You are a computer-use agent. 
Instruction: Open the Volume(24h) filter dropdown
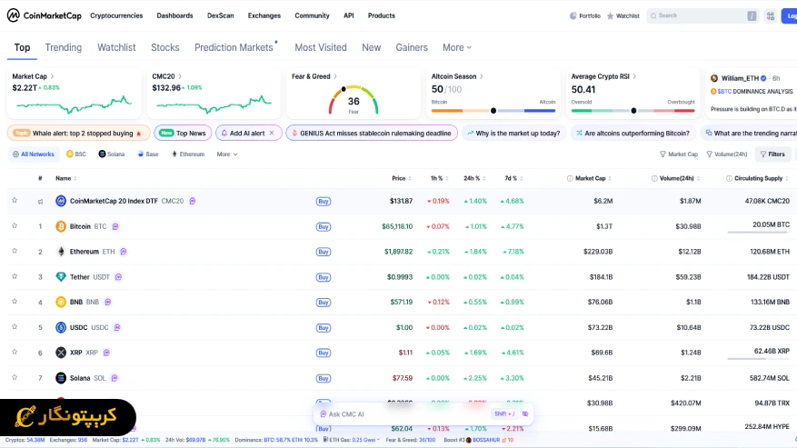(x=727, y=154)
